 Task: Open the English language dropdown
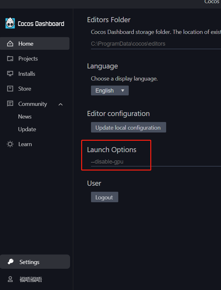coord(109,90)
